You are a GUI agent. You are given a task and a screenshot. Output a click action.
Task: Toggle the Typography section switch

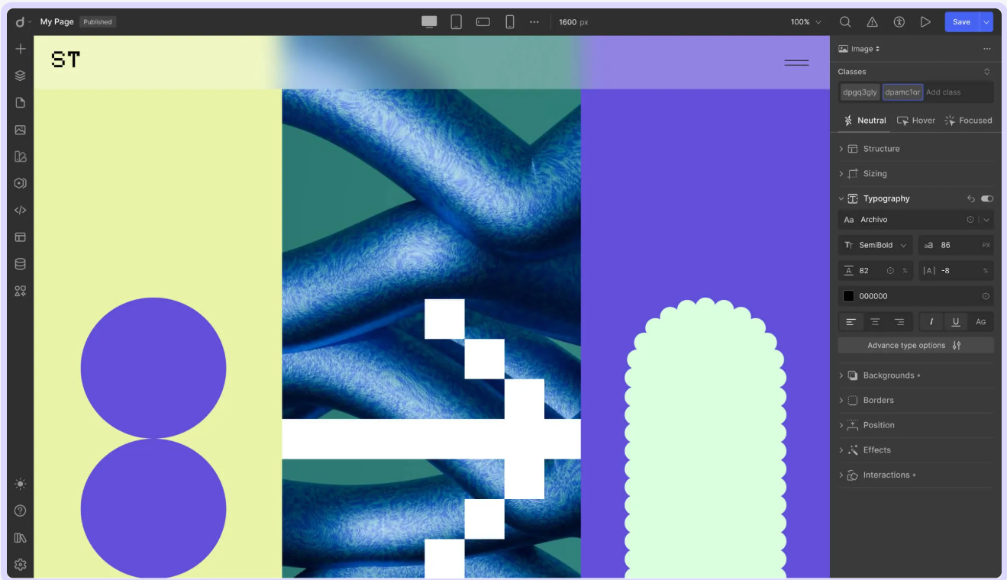pyautogui.click(x=987, y=198)
